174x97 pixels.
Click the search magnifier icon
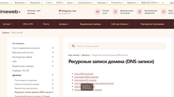[x=73, y=46]
